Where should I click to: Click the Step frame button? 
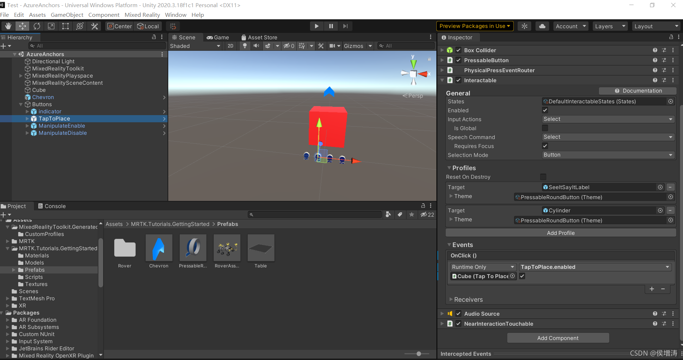click(345, 26)
